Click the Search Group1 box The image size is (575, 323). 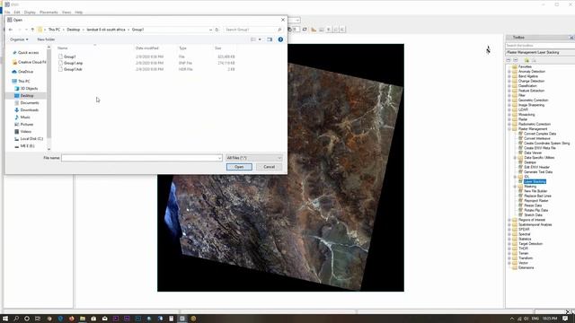[253, 30]
